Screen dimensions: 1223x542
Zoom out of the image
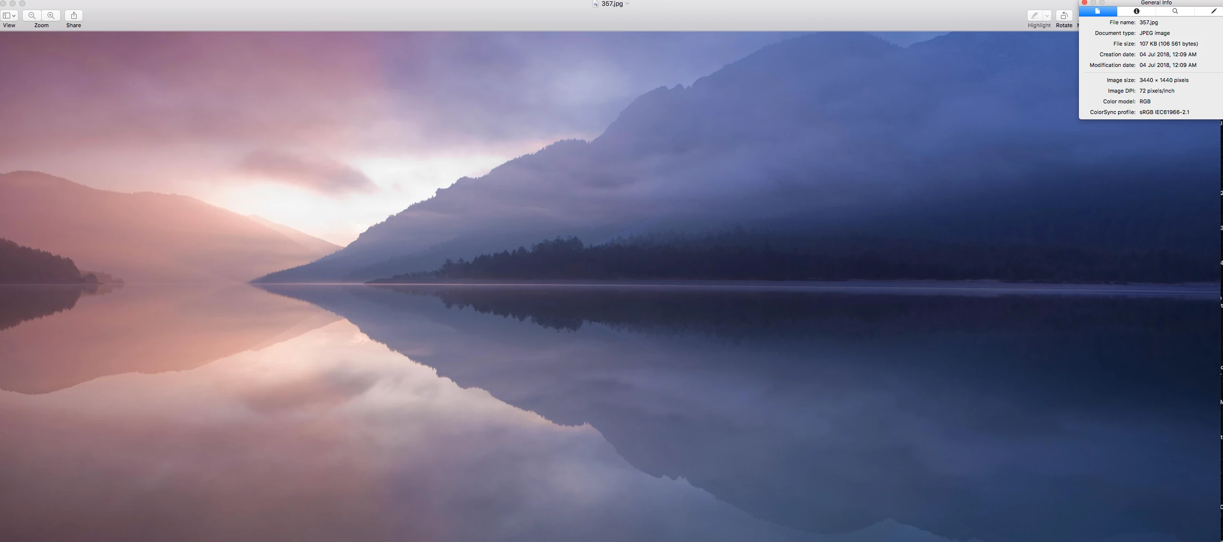point(32,16)
